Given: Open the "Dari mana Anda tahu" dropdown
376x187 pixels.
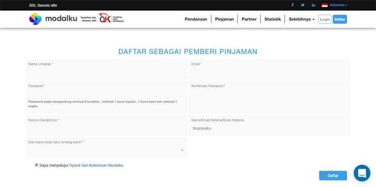Looking at the screenshot, I should tap(107, 148).
